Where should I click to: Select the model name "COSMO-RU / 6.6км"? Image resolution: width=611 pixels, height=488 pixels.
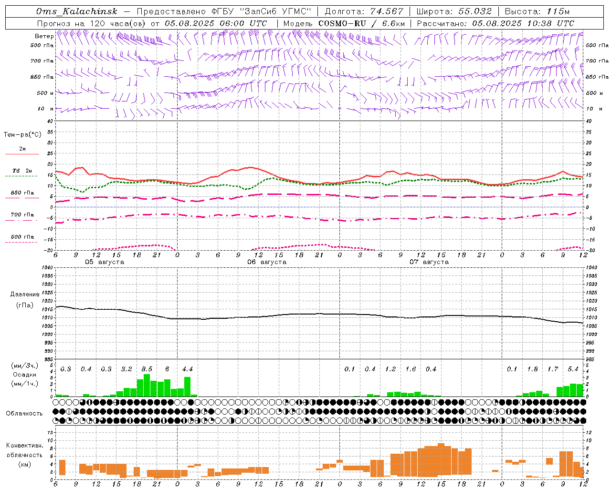[x=362, y=23]
